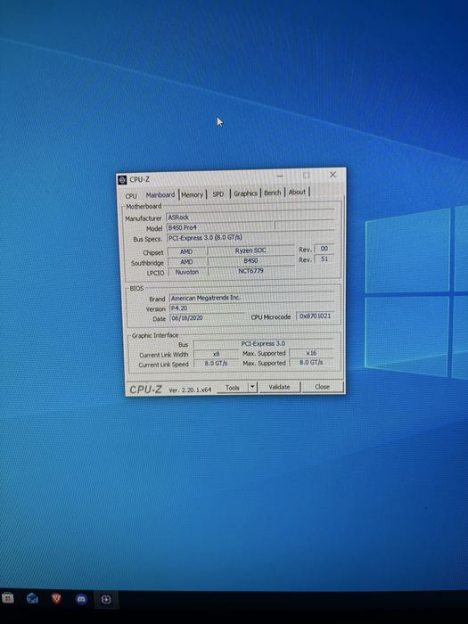Click Max. Supported x16 value
468x624 pixels.
pyautogui.click(x=311, y=353)
